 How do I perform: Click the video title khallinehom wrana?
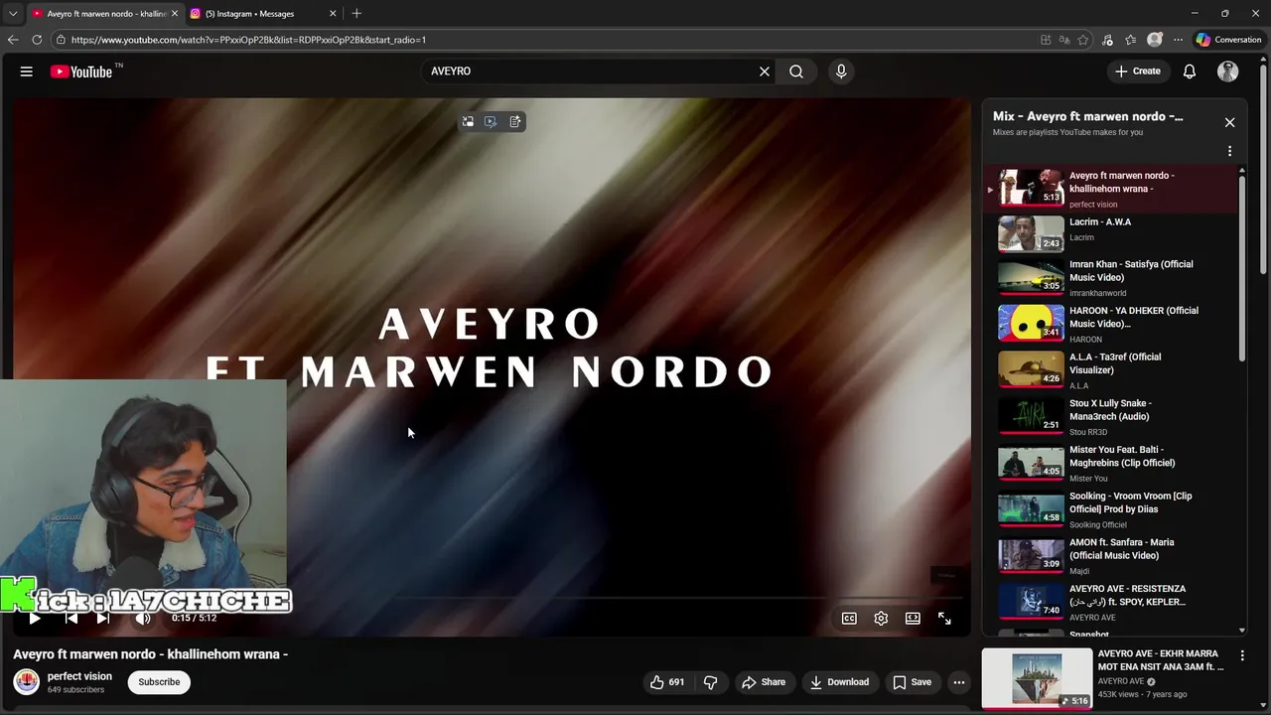click(x=150, y=654)
